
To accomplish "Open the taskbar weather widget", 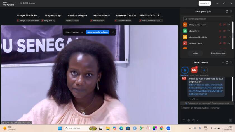I will tap(10, 128).
